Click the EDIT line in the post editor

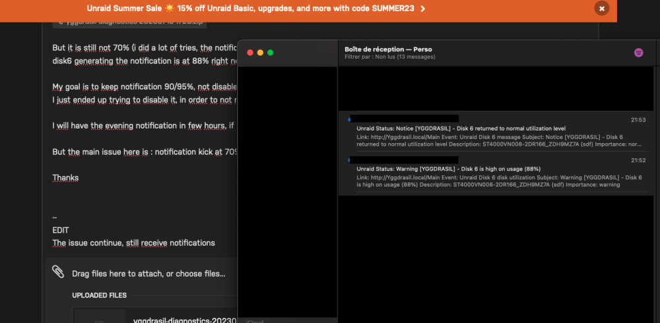(x=61, y=231)
